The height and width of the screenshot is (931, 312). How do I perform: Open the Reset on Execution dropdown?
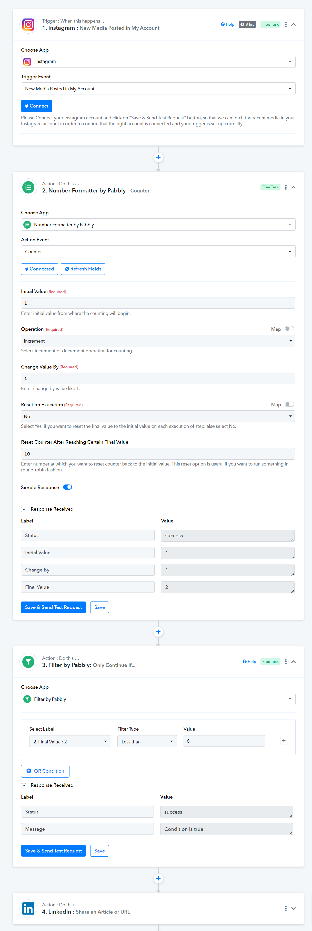tap(158, 416)
